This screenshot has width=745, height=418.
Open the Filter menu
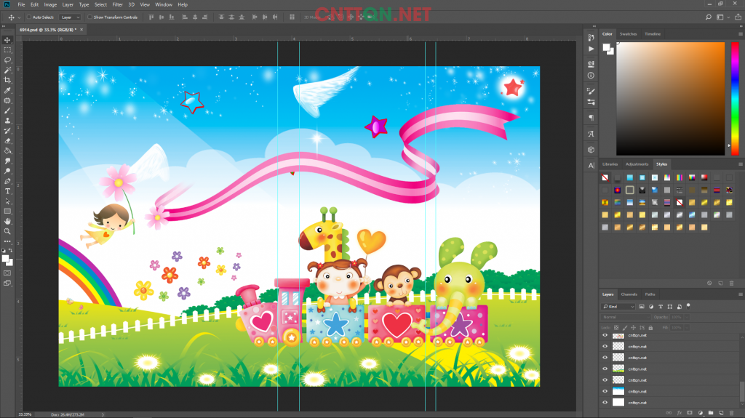point(117,5)
